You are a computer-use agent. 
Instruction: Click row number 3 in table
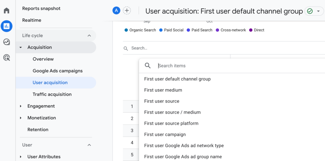(132, 131)
